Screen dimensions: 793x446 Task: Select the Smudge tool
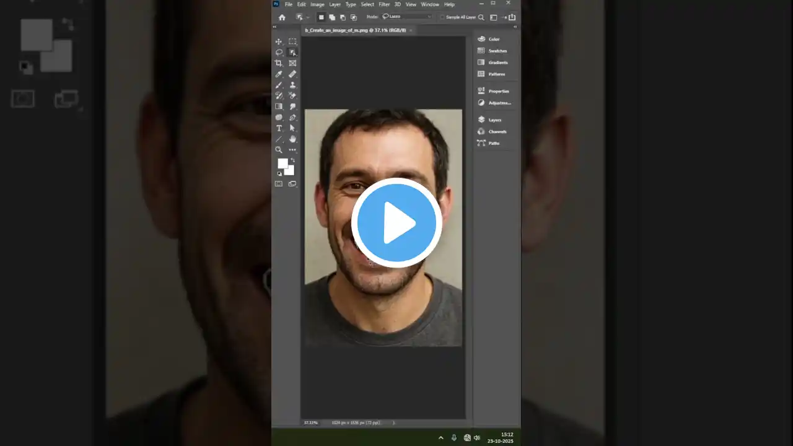(x=292, y=107)
